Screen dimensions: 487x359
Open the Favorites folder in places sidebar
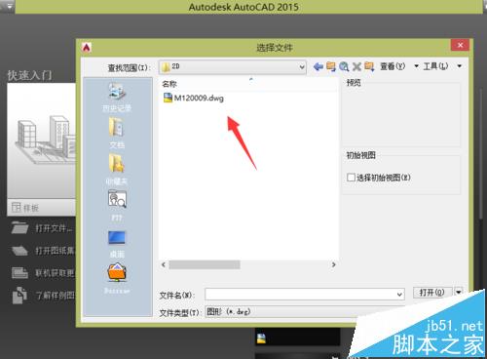[x=117, y=169]
